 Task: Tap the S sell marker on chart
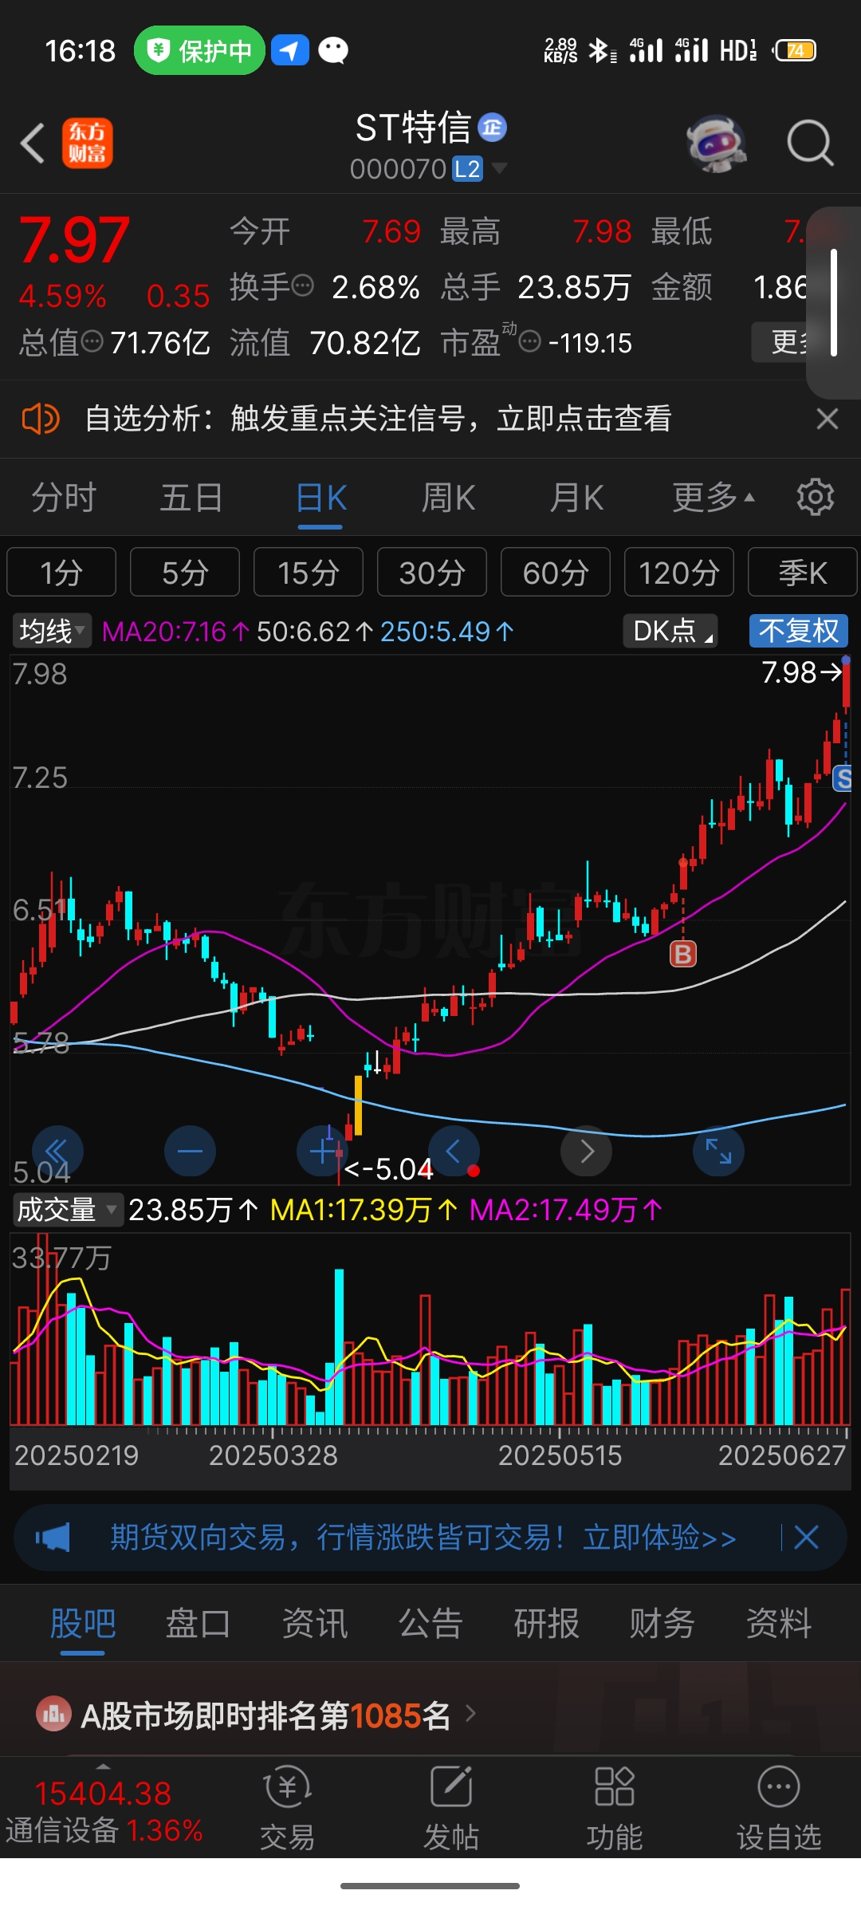pyautogui.click(x=843, y=778)
